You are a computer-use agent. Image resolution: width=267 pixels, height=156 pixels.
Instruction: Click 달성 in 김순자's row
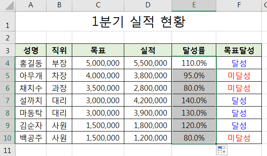coord(239,125)
